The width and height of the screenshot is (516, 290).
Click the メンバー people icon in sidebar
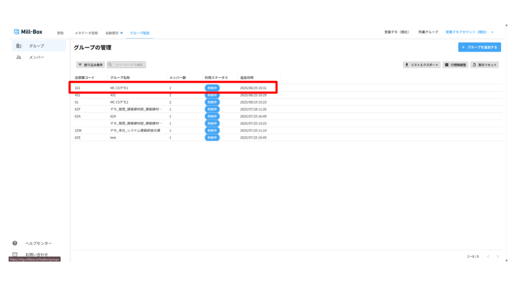pos(19,57)
